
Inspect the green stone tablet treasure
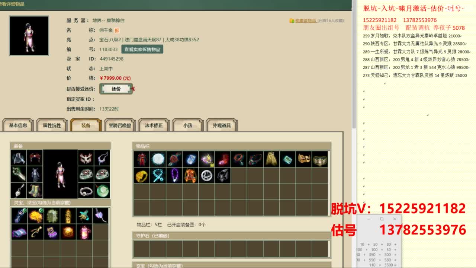point(52,216)
